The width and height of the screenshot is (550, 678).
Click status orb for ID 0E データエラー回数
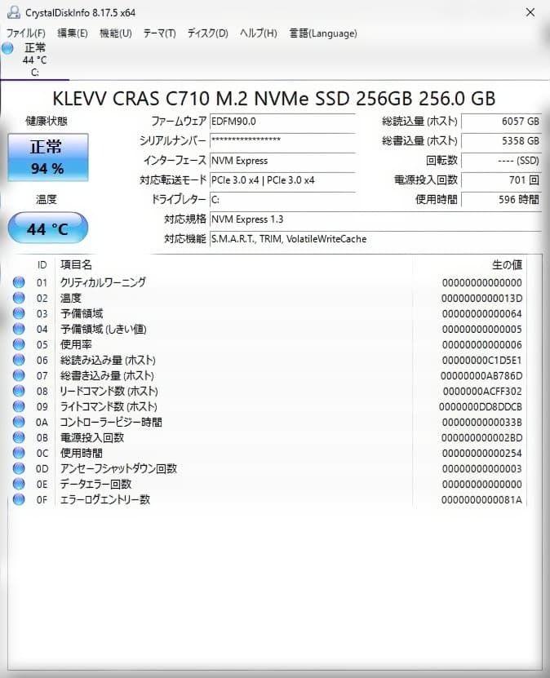click(x=19, y=484)
